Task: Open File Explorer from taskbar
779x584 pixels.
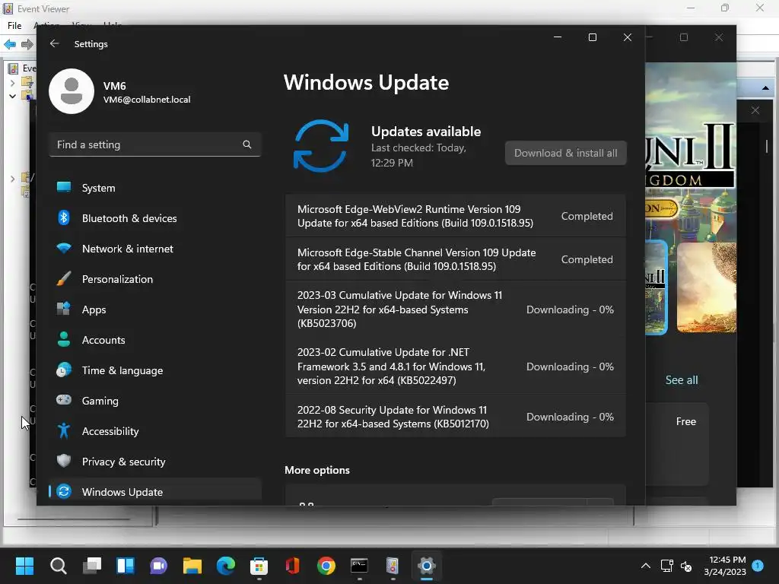Action: click(x=192, y=566)
